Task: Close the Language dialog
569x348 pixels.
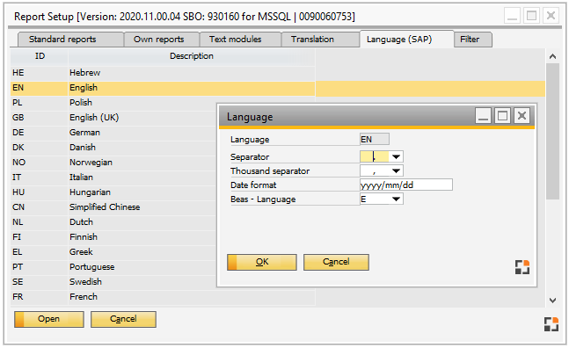Action: coord(522,116)
